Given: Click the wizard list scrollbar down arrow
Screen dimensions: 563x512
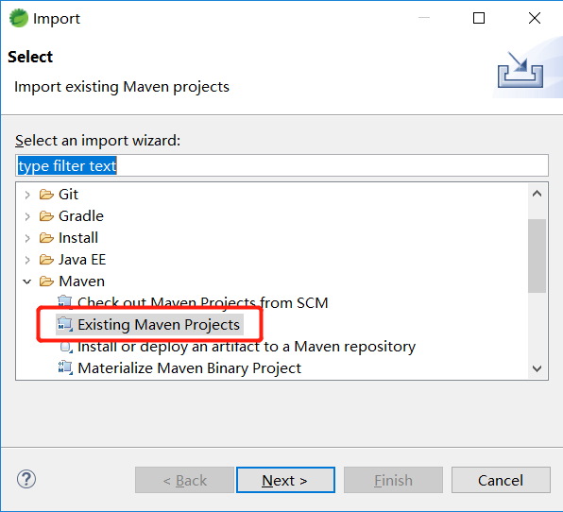Looking at the screenshot, I should point(537,368).
